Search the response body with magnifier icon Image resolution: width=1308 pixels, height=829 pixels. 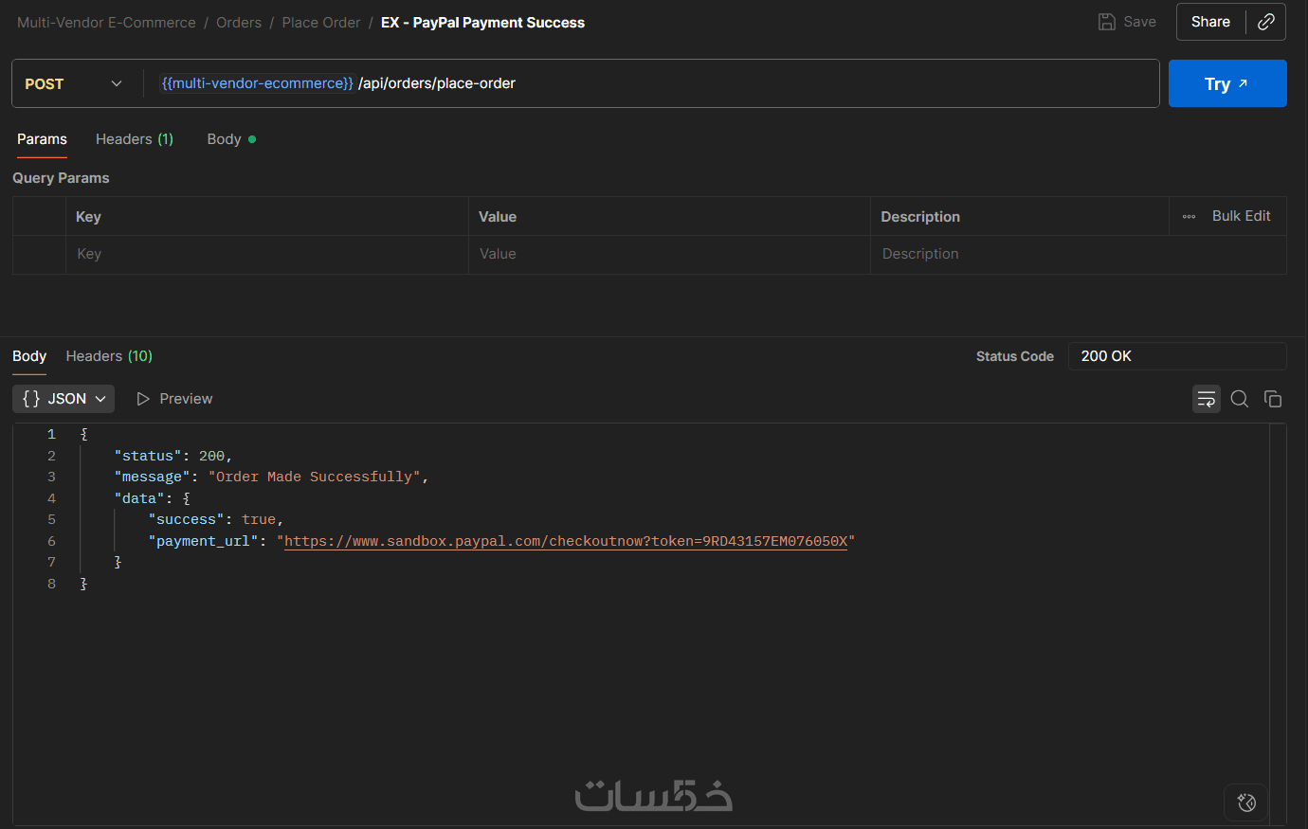pyautogui.click(x=1240, y=399)
